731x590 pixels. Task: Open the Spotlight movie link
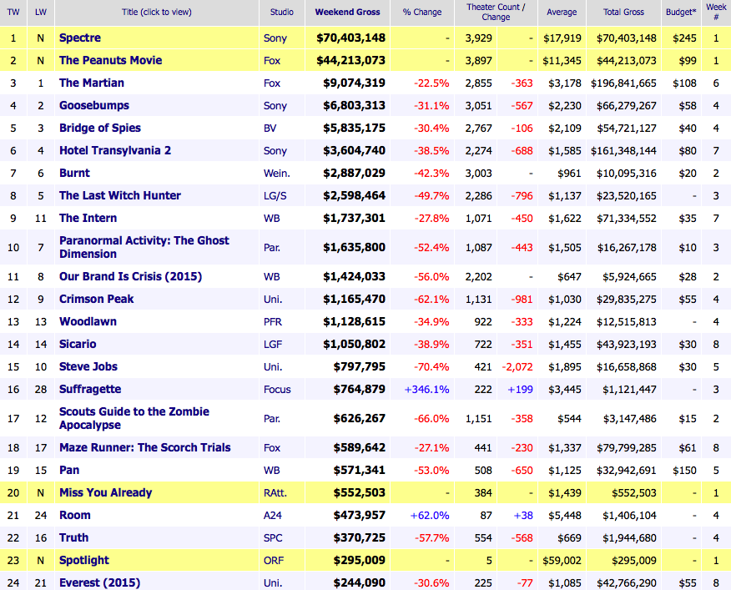[84, 560]
